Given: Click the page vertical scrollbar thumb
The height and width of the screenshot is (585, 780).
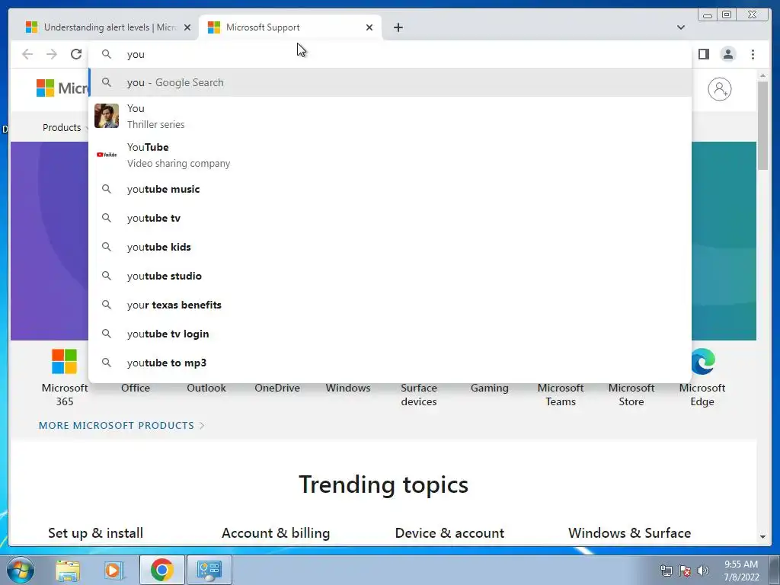Looking at the screenshot, I should (762, 126).
